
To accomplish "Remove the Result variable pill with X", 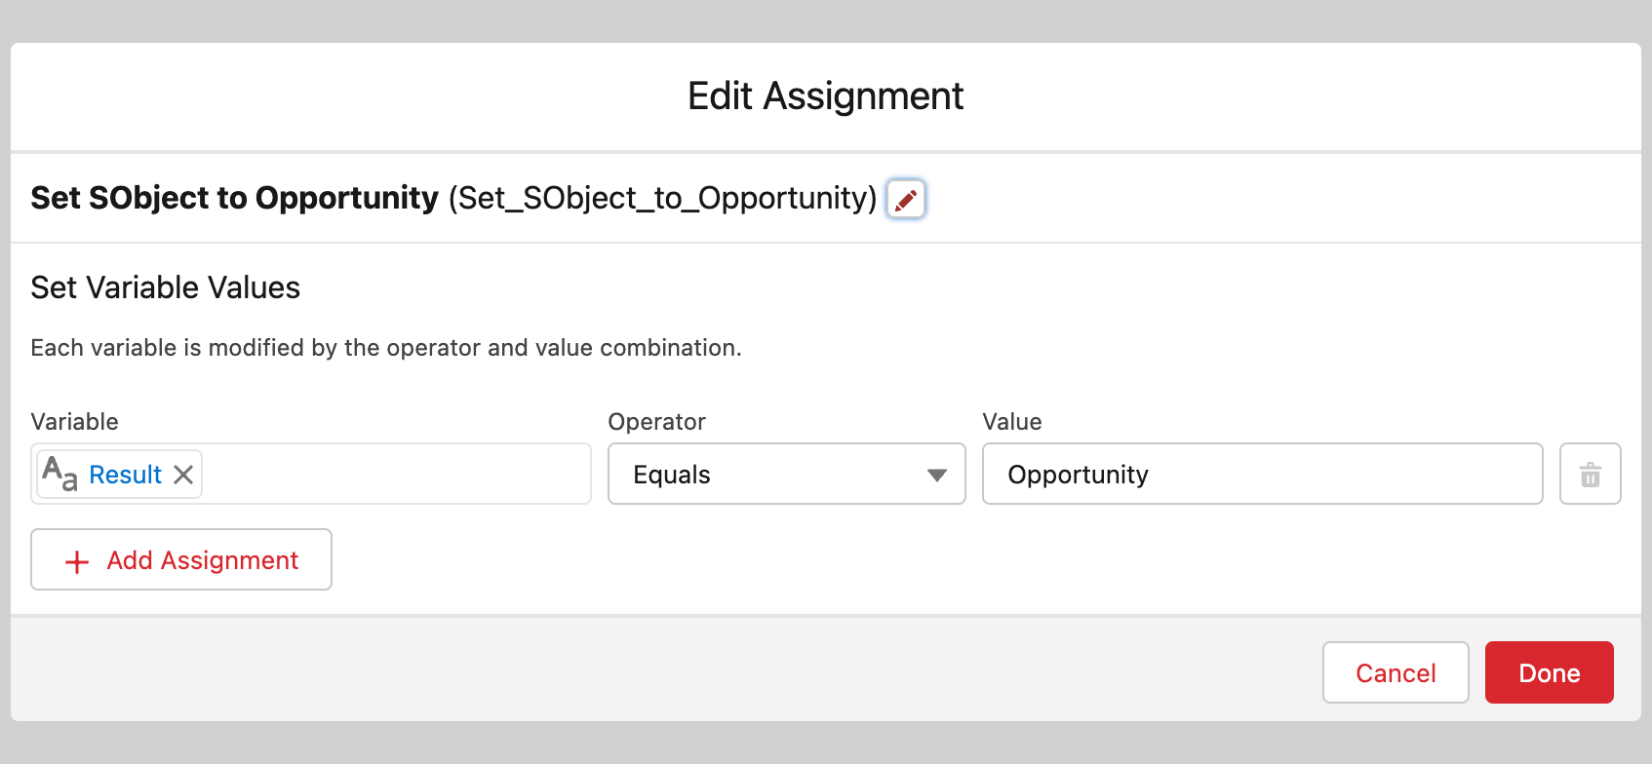I will (x=183, y=475).
